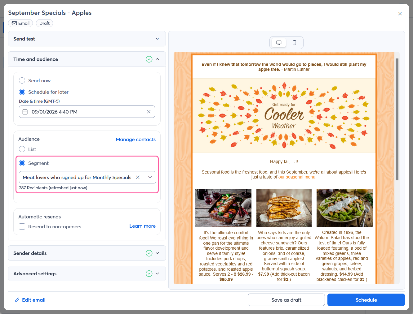Screen dimensions: 413x314
Task: Click the green checkmark on Time and audience
Action: point(149,59)
